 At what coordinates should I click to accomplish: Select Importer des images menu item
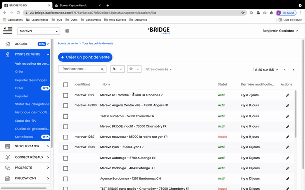(x=30, y=80)
